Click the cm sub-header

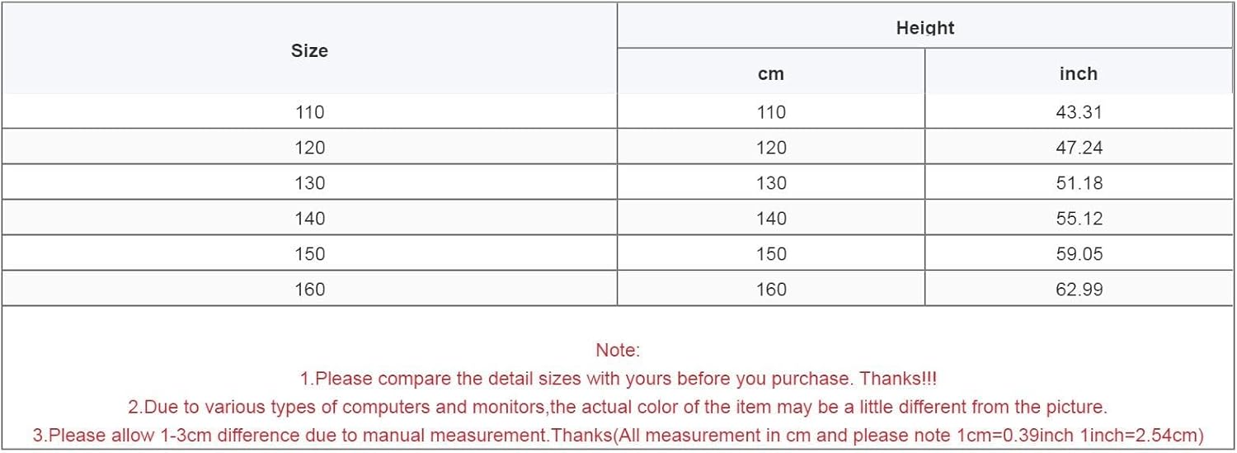tap(771, 74)
